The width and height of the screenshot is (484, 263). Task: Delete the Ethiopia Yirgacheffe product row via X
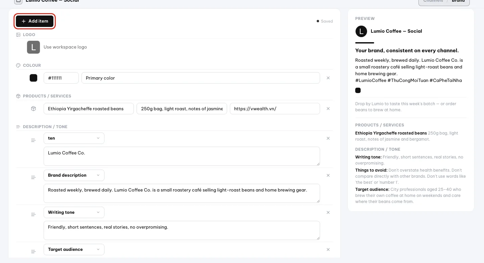pyautogui.click(x=328, y=109)
